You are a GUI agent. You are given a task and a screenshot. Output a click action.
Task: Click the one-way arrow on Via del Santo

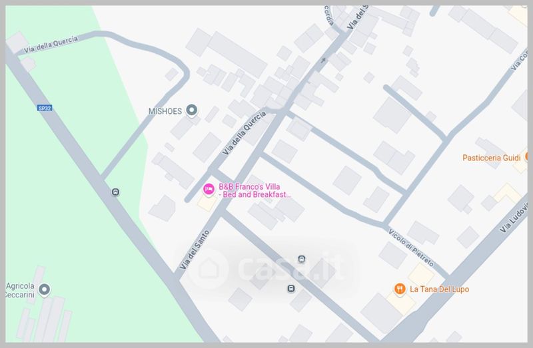pyautogui.click(x=323, y=60)
